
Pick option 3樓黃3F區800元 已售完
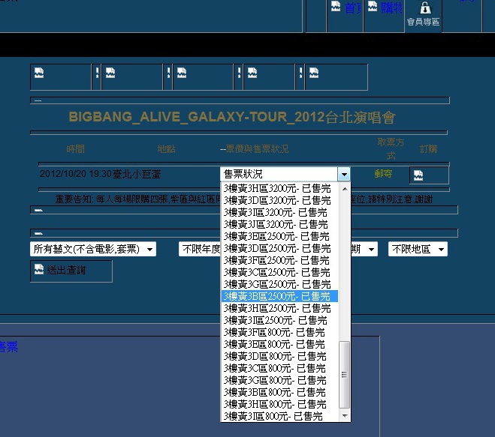pos(279,332)
